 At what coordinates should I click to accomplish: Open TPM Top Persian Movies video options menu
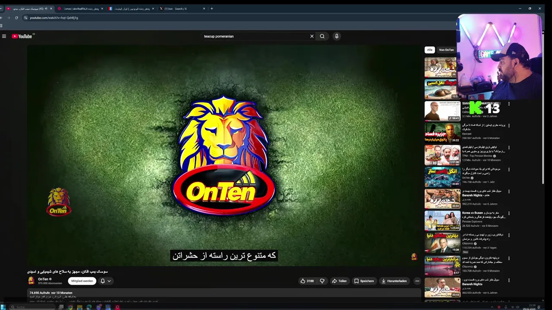click(509, 148)
